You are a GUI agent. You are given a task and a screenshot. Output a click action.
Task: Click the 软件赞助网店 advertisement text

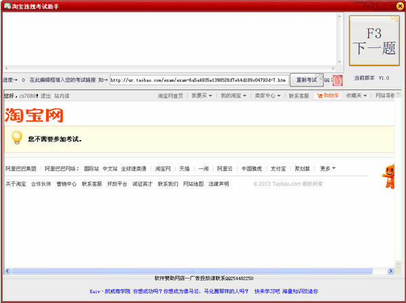(204, 279)
